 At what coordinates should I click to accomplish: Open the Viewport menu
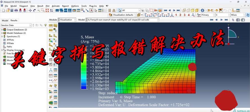(x=24, y=6)
